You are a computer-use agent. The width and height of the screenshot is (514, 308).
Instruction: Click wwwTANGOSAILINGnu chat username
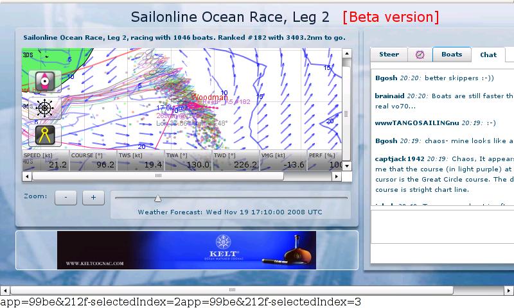[x=416, y=123]
